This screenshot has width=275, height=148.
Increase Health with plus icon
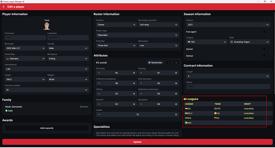[x=176, y=115]
